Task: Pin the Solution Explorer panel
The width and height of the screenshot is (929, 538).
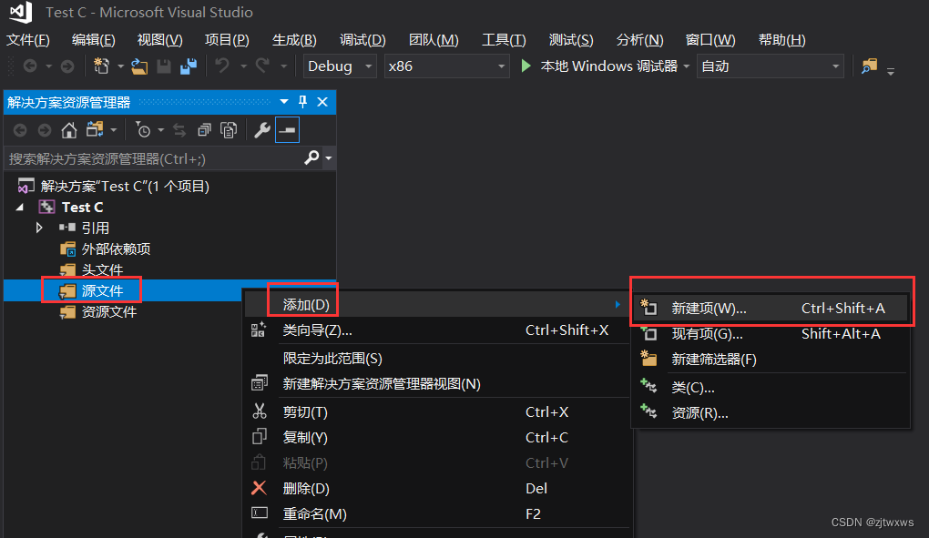Action: pyautogui.click(x=302, y=102)
